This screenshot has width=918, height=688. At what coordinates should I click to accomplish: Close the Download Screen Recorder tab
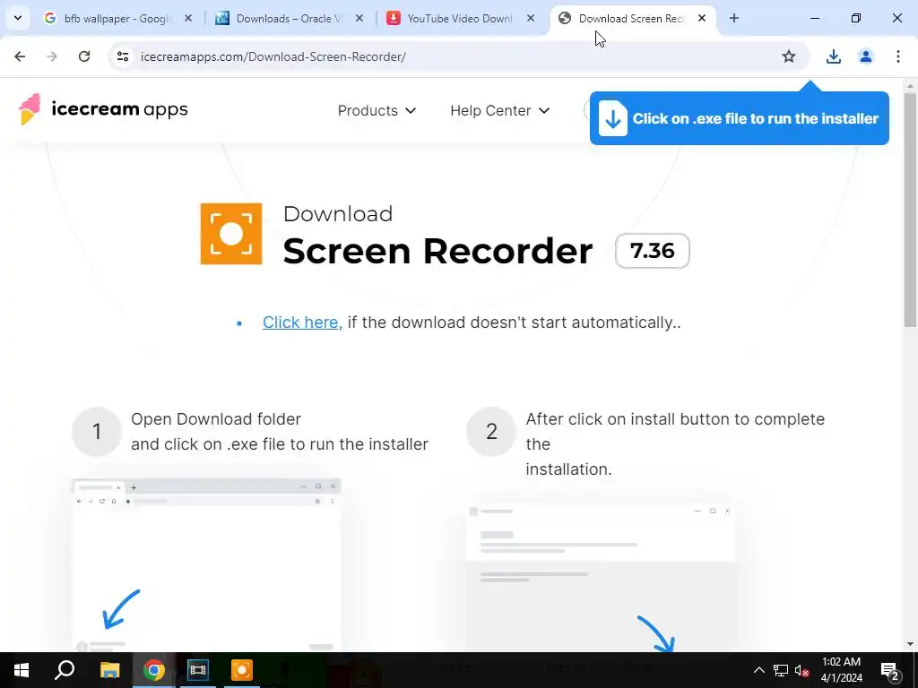pyautogui.click(x=702, y=19)
